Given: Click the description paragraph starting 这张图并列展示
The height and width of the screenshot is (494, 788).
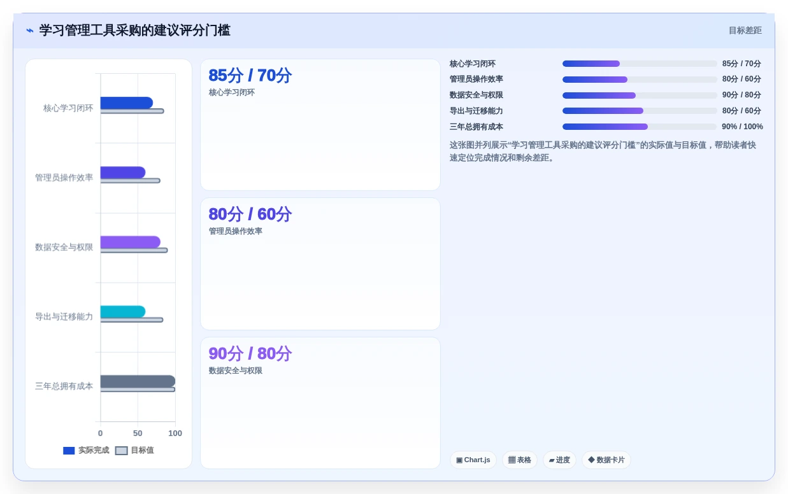Looking at the screenshot, I should click(603, 152).
